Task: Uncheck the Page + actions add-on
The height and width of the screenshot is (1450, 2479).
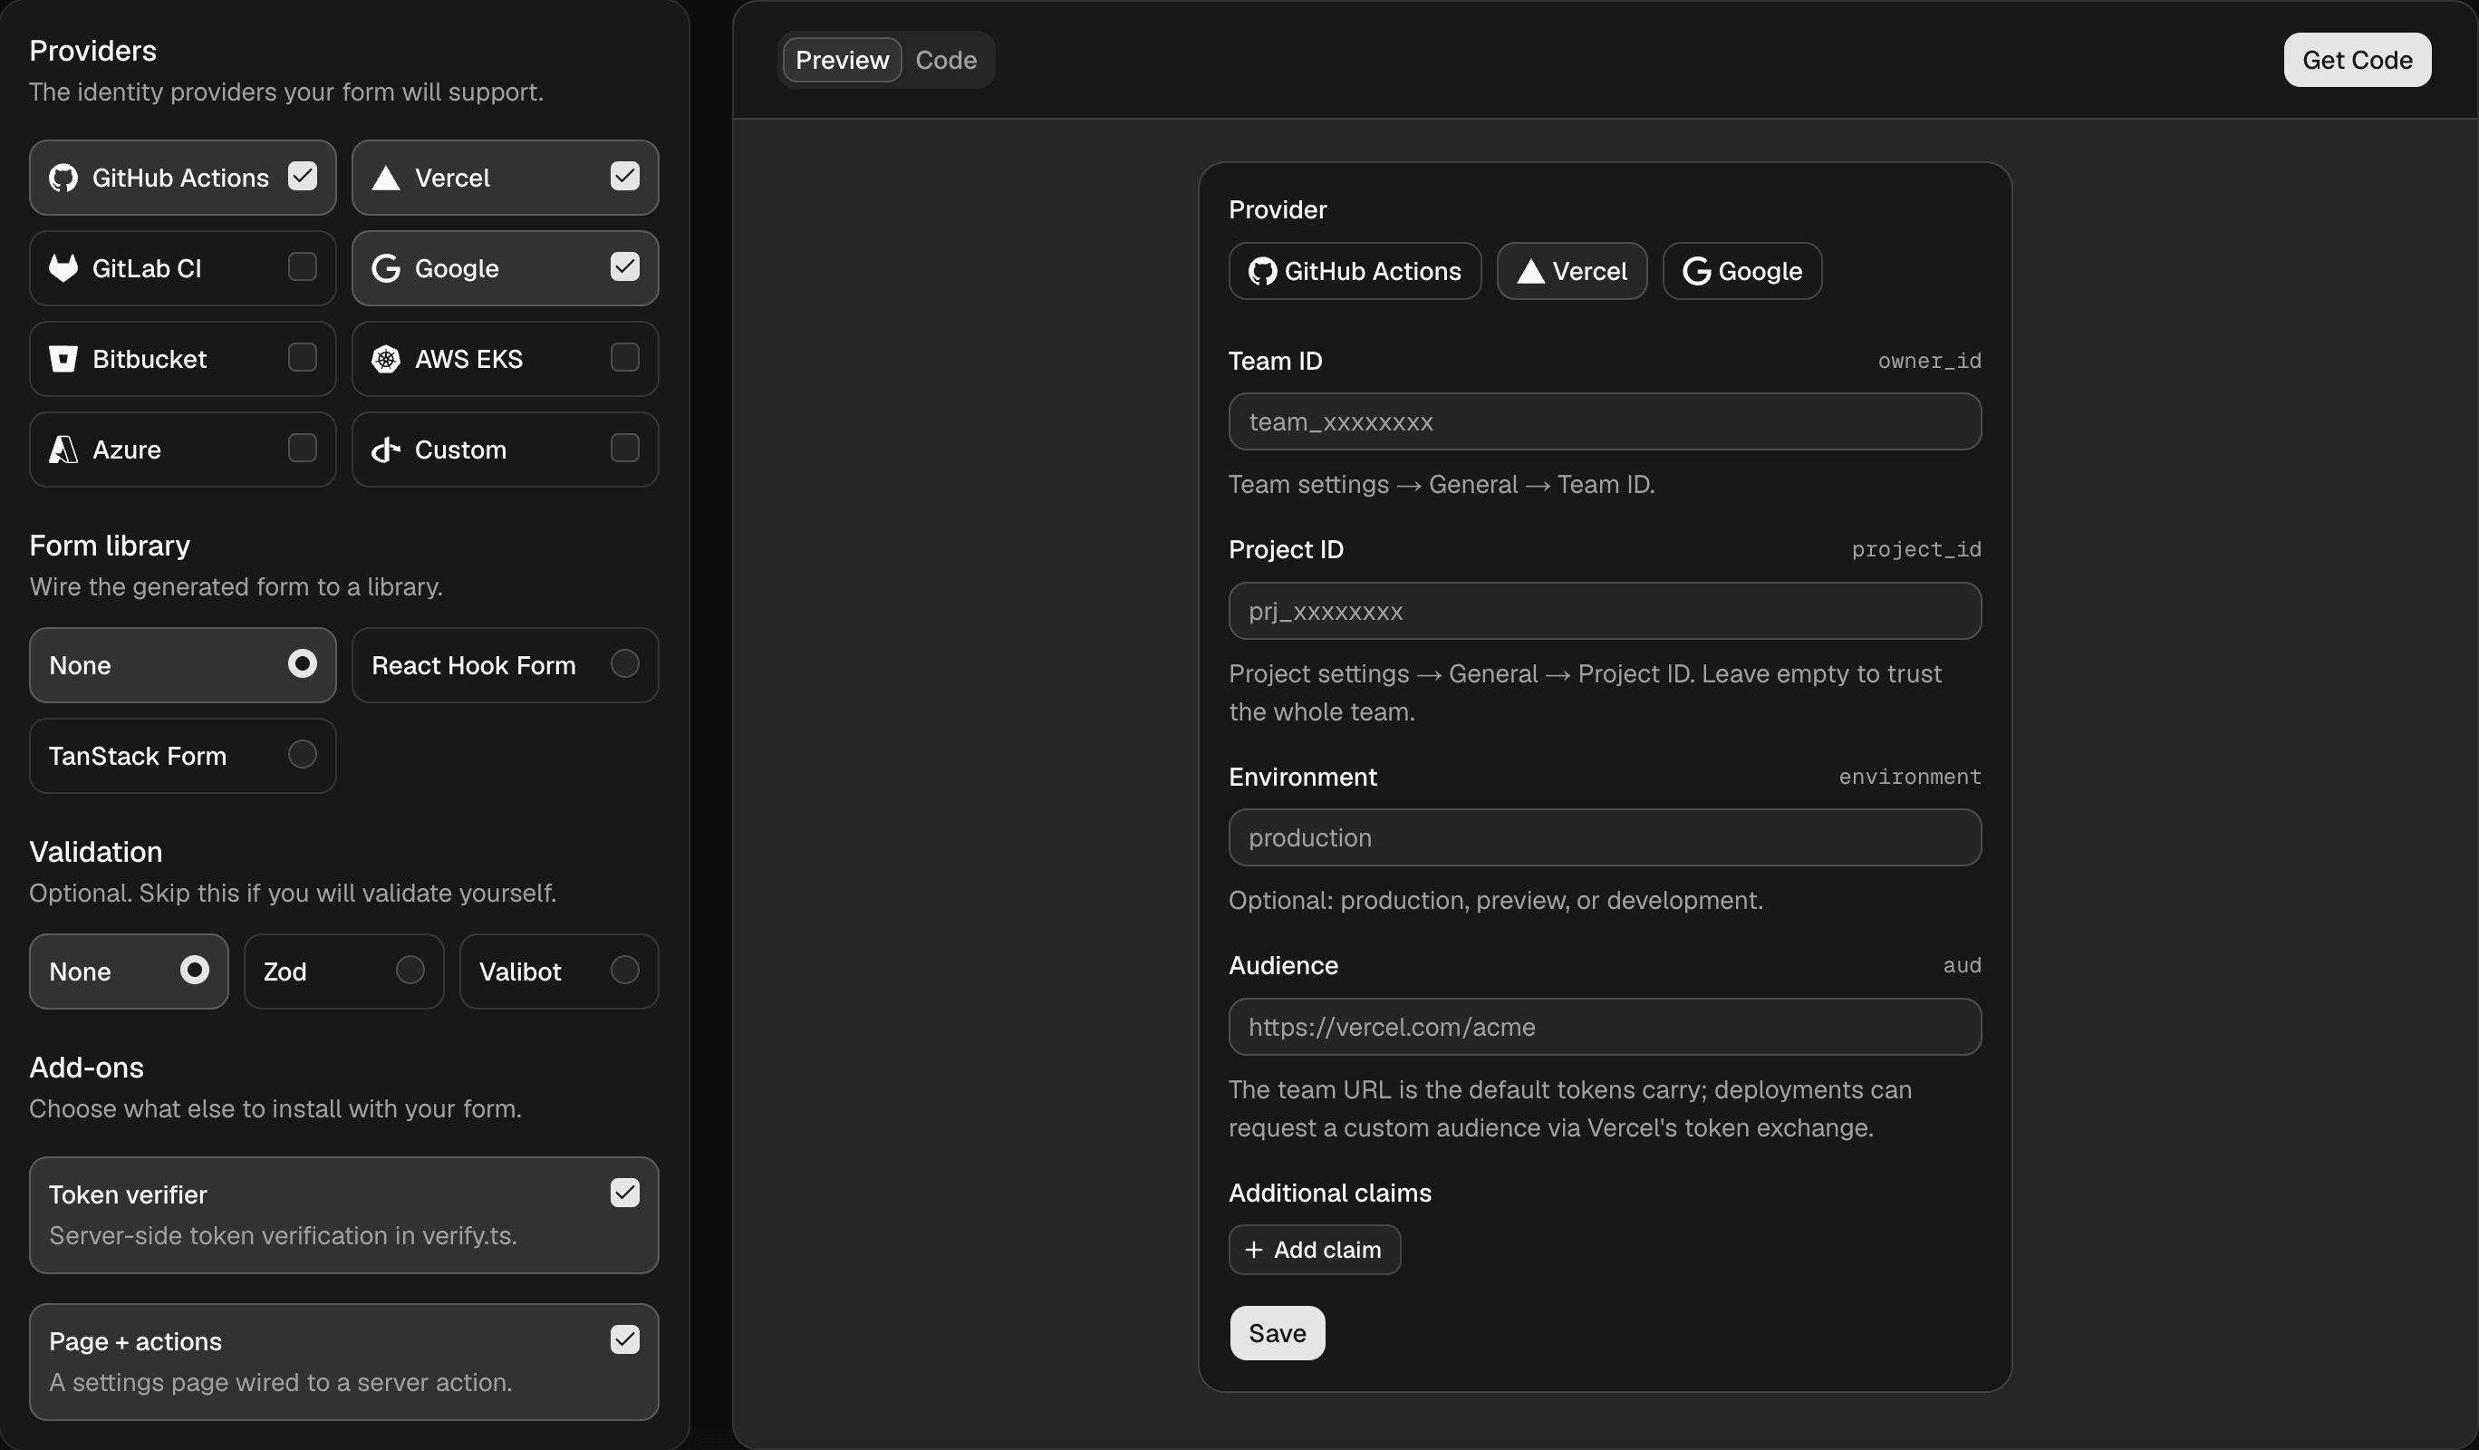Action: pyautogui.click(x=624, y=1339)
